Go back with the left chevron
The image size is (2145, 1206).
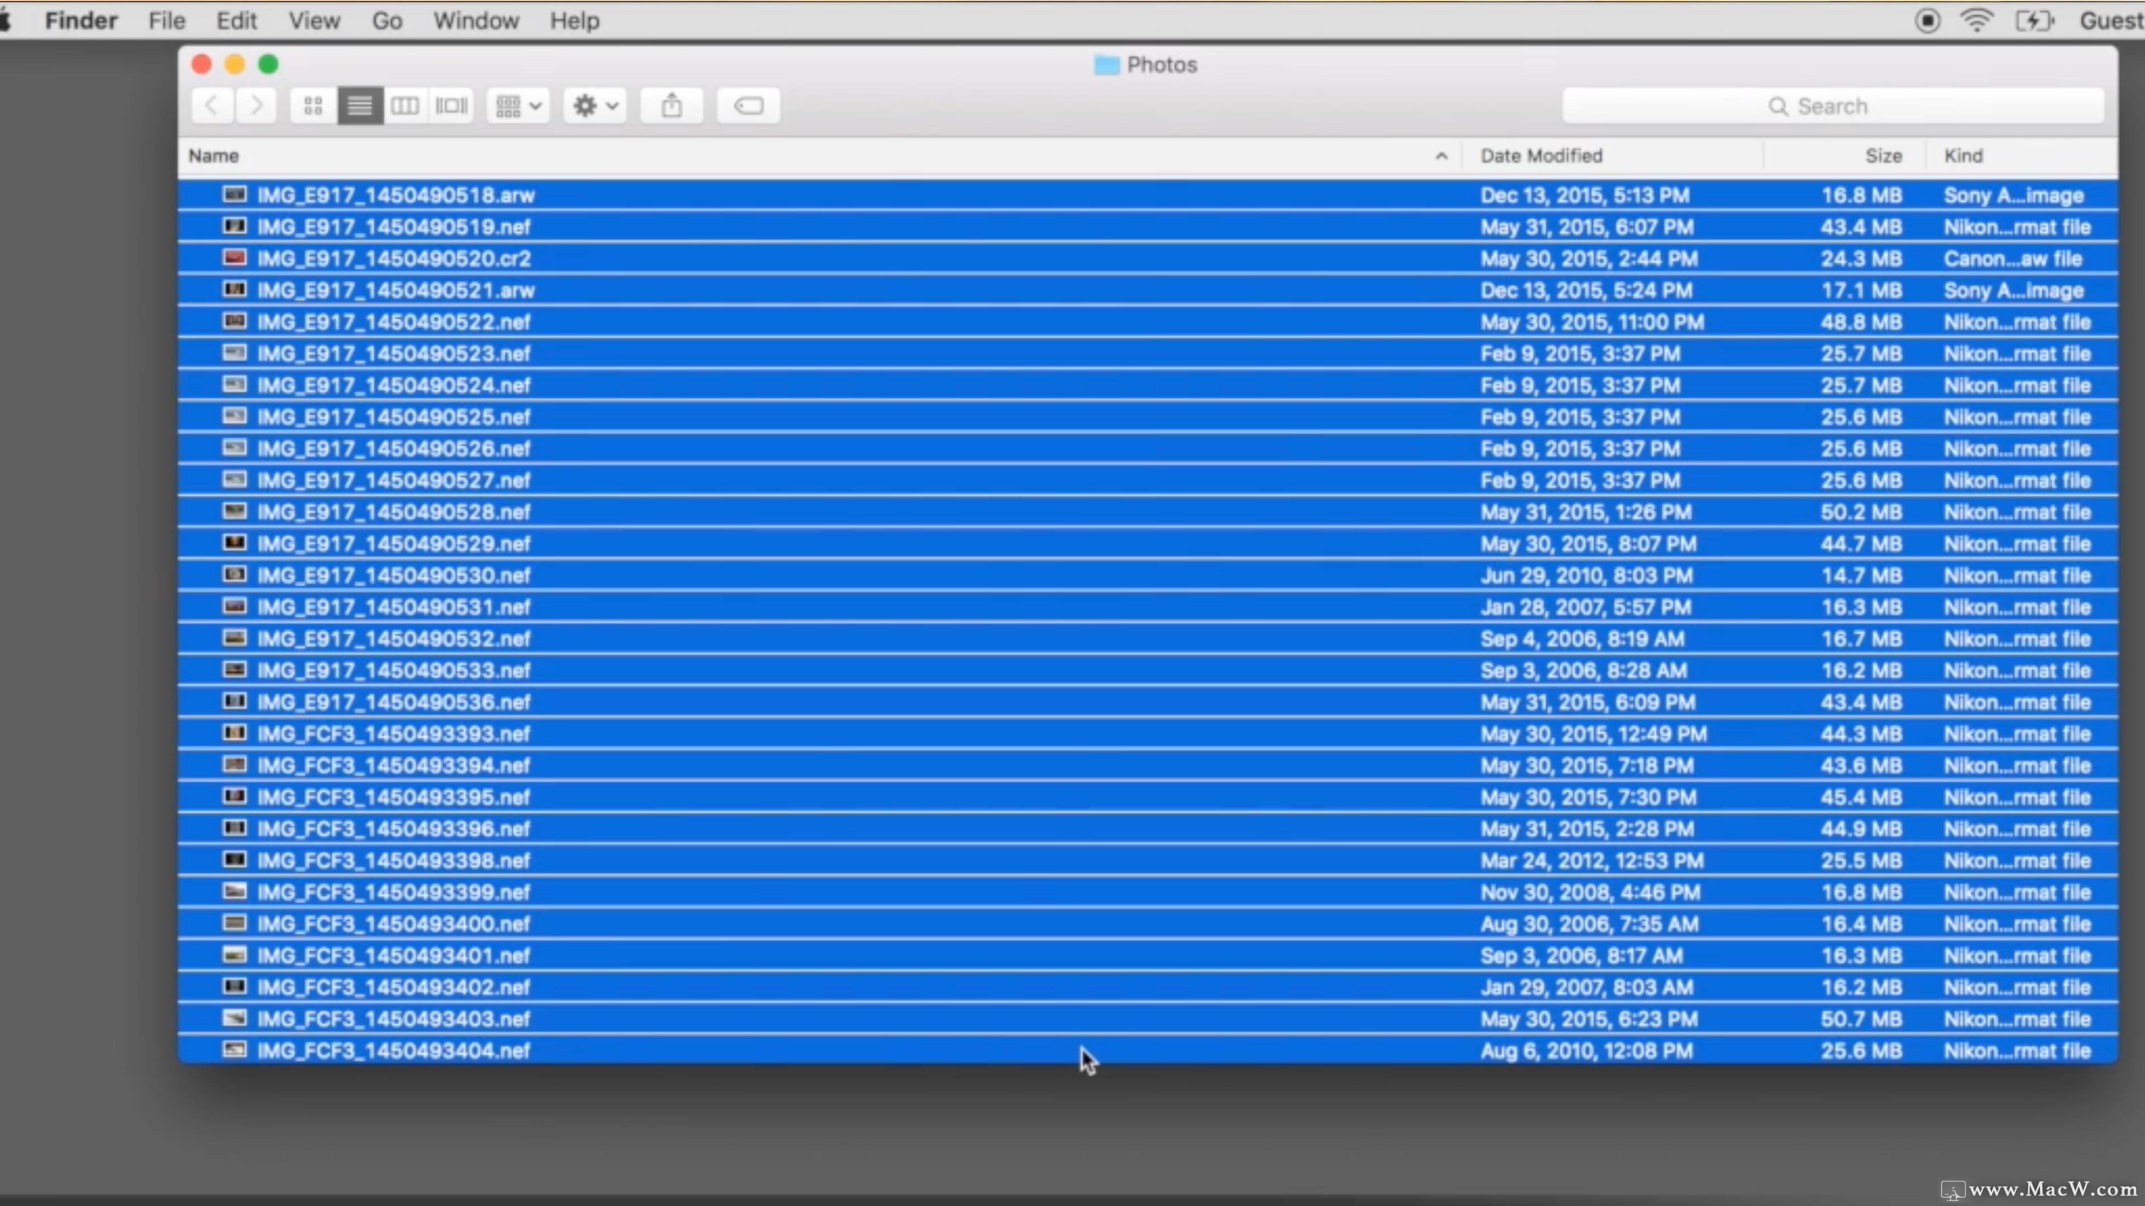212,106
